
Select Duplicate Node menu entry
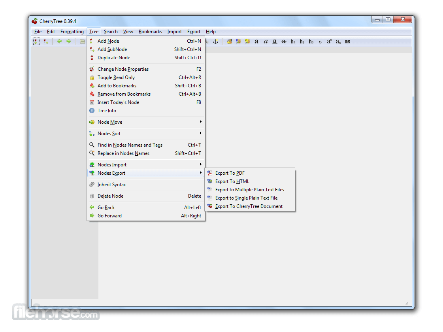(x=146, y=58)
